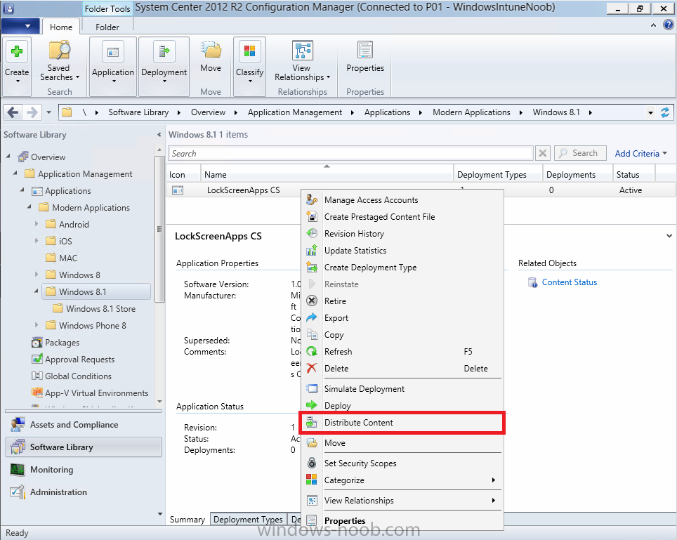Click the Classify ribbon icon
The image size is (677, 540).
(249, 51)
